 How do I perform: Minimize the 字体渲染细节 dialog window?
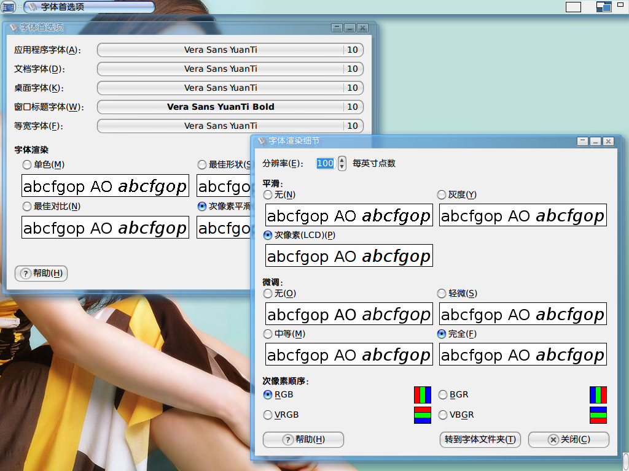pyautogui.click(x=595, y=142)
